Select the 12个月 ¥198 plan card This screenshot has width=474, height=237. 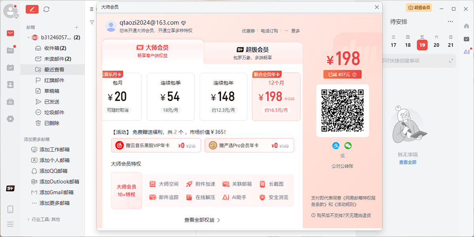[276, 96]
